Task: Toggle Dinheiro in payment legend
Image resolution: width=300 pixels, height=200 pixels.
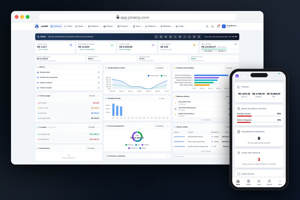Action: click(x=129, y=145)
